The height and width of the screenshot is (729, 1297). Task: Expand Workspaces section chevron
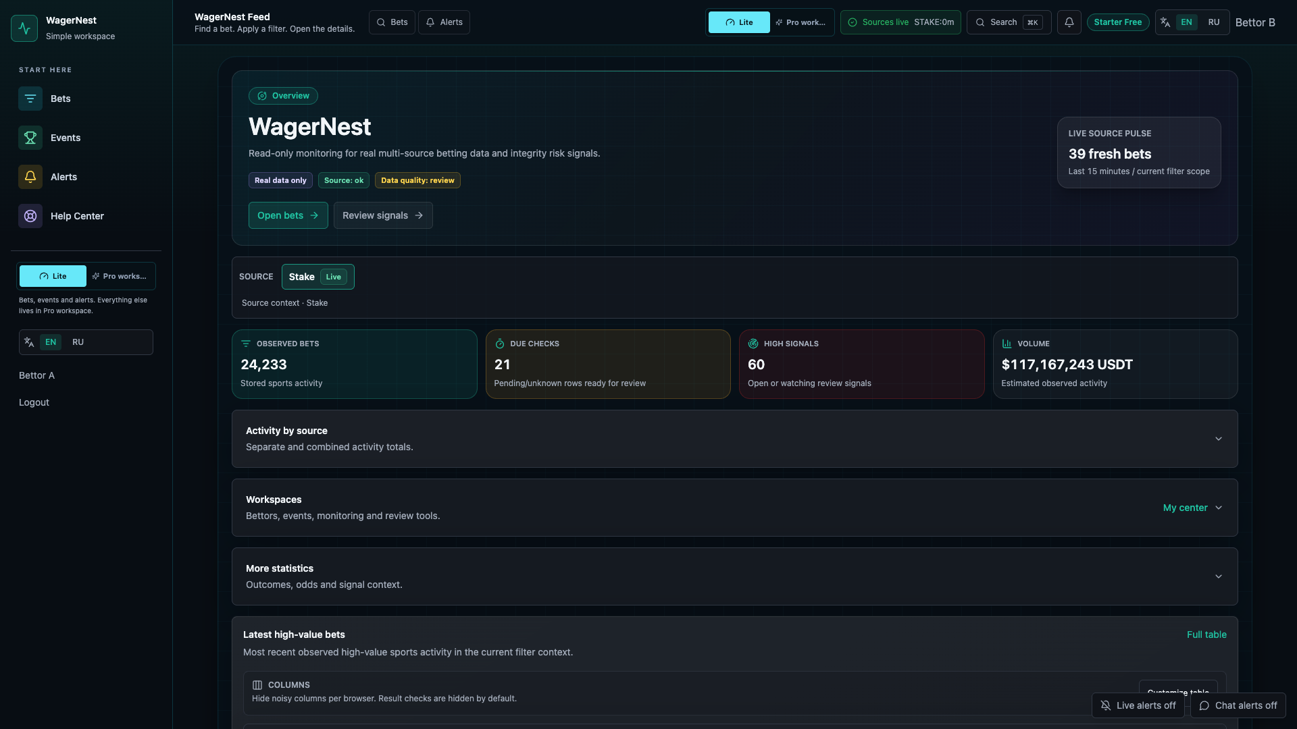(x=1219, y=508)
